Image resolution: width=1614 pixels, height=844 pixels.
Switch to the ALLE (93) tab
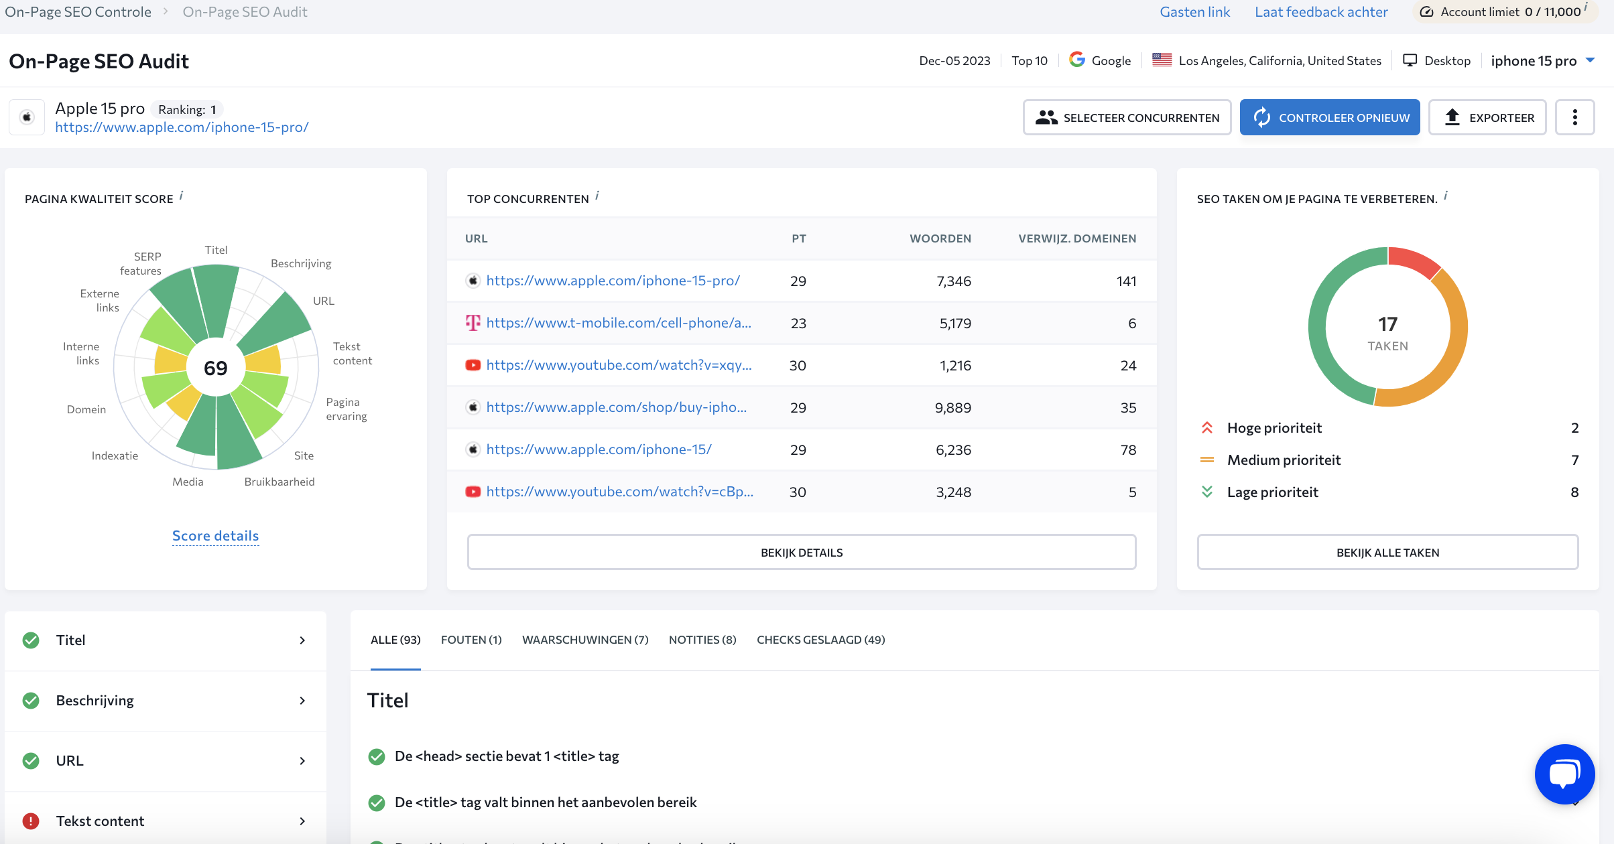[x=395, y=640]
